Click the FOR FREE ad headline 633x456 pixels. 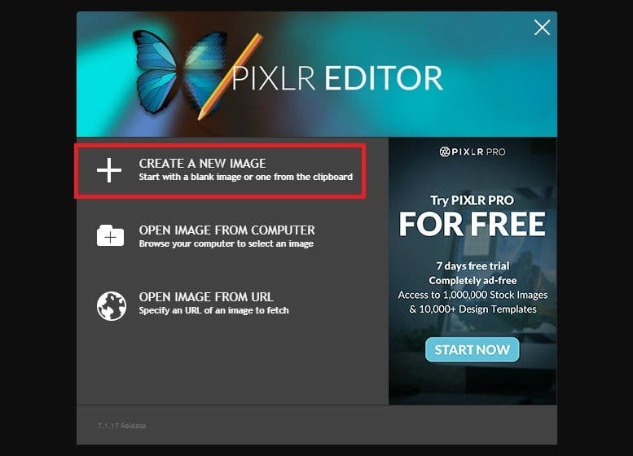coord(472,224)
